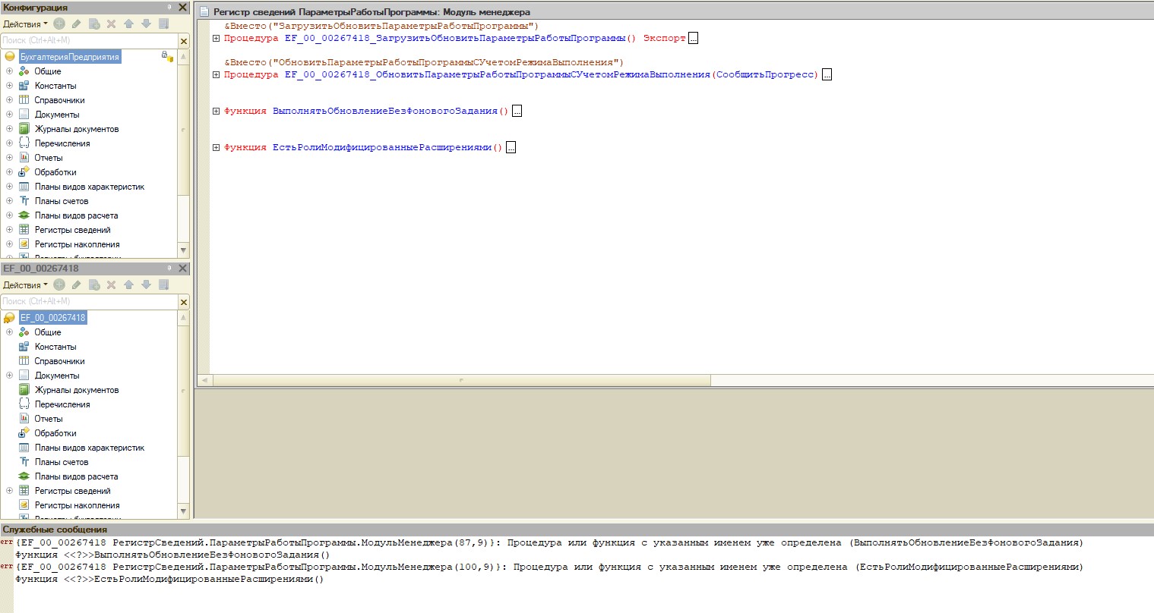Click the edit pencil icon in EF_00_00267418 panel
Image resolution: width=1154 pixels, height=613 pixels.
pyautogui.click(x=76, y=285)
